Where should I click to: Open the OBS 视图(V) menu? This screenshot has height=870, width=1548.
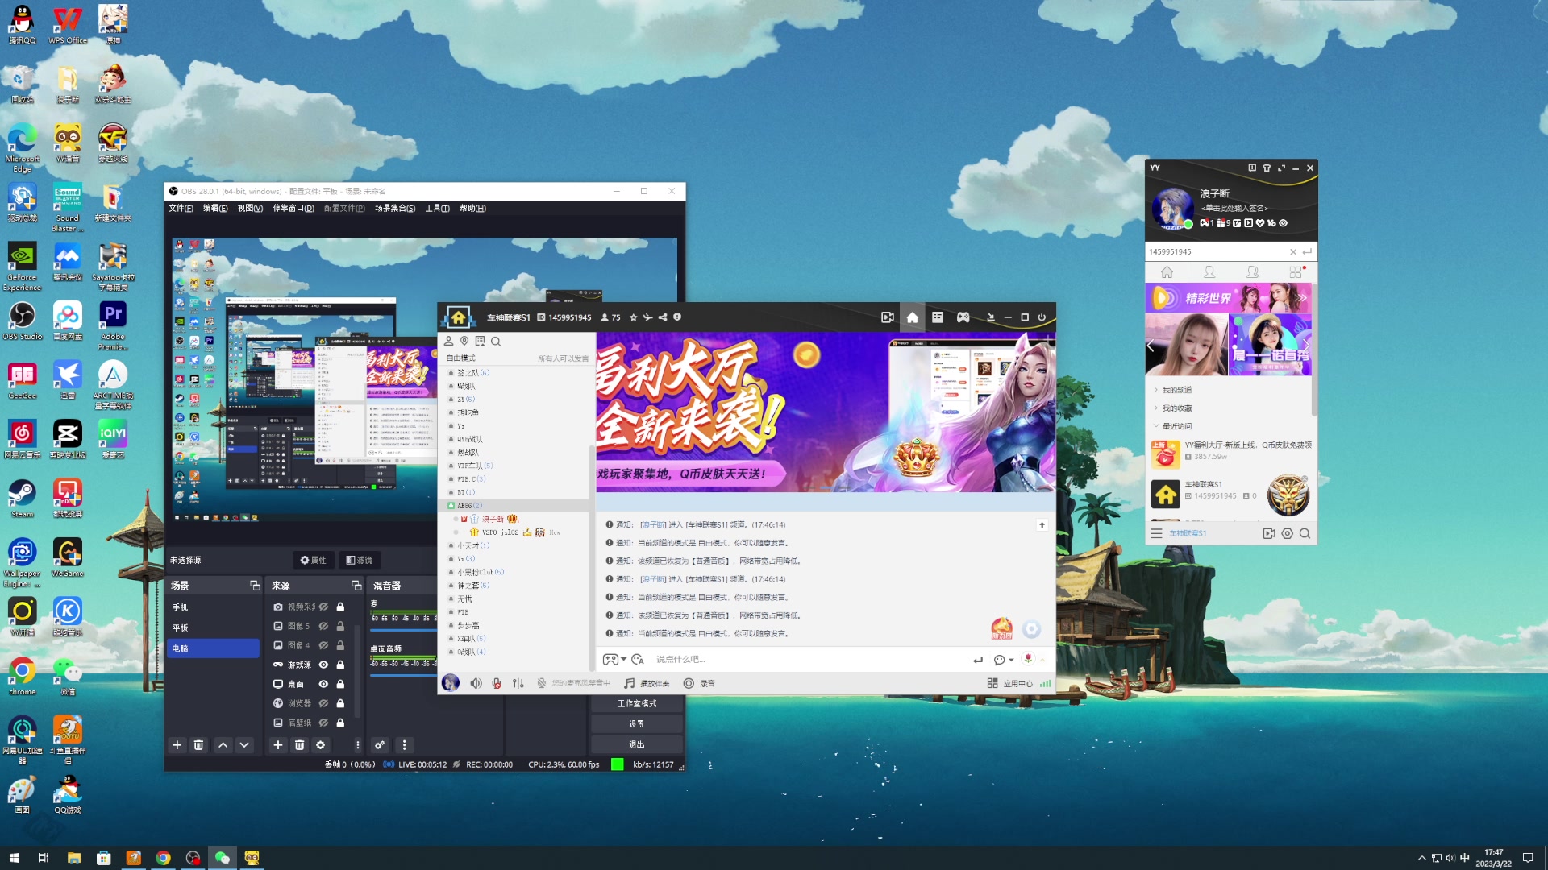250,209
